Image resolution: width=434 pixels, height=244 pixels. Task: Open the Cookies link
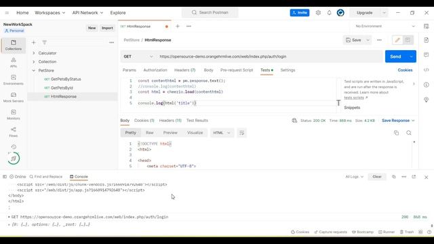[406, 70]
